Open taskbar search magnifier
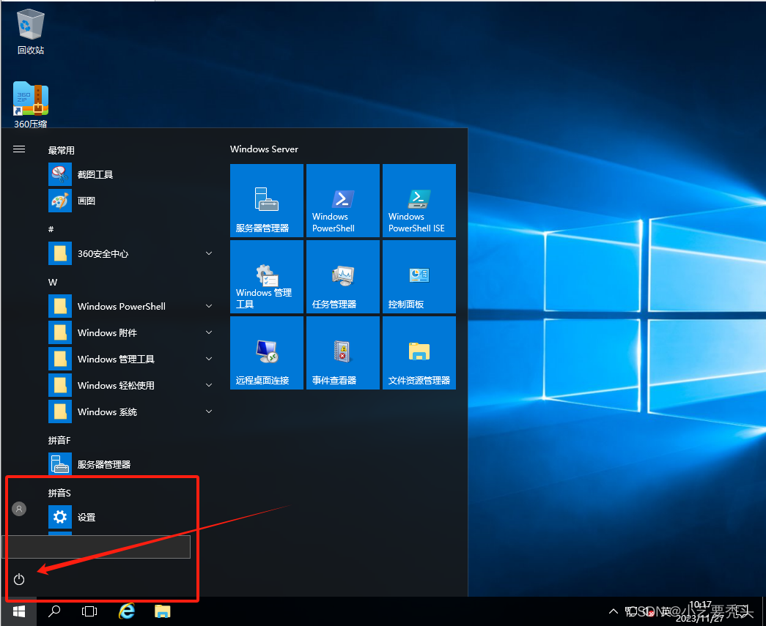Screen dimensions: 766x626 (x=54, y=611)
